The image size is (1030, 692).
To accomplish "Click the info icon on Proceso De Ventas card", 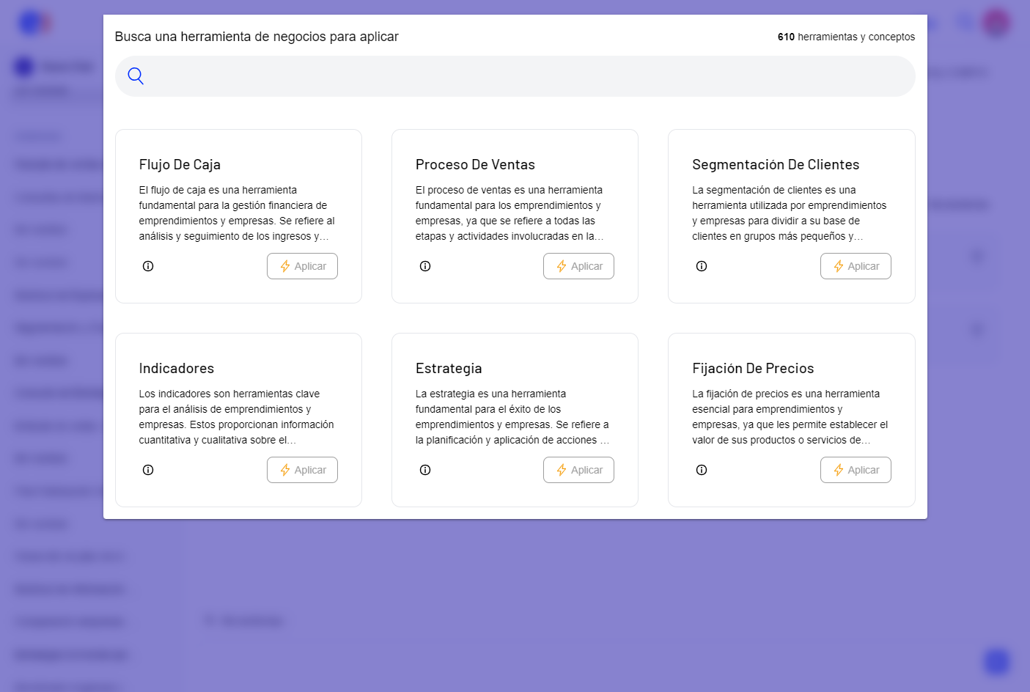I will [x=425, y=266].
